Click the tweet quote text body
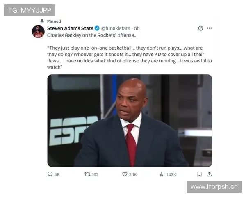This screenshot has width=246, height=197. click(x=130, y=57)
